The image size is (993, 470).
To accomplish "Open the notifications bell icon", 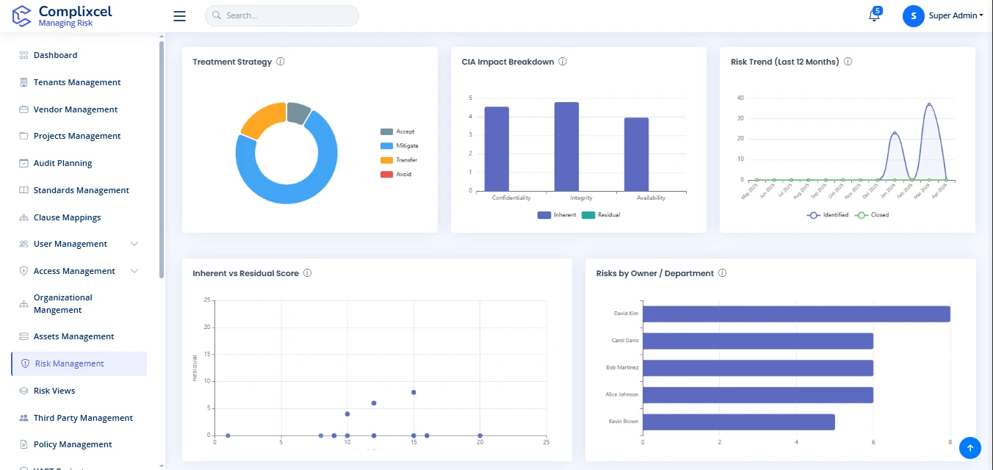I will (874, 16).
